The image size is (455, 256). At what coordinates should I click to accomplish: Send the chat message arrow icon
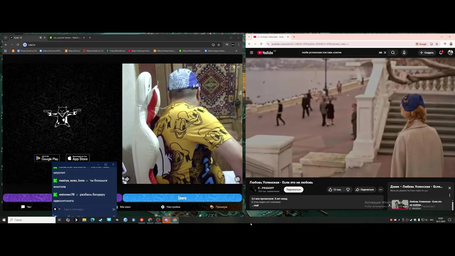tap(114, 209)
